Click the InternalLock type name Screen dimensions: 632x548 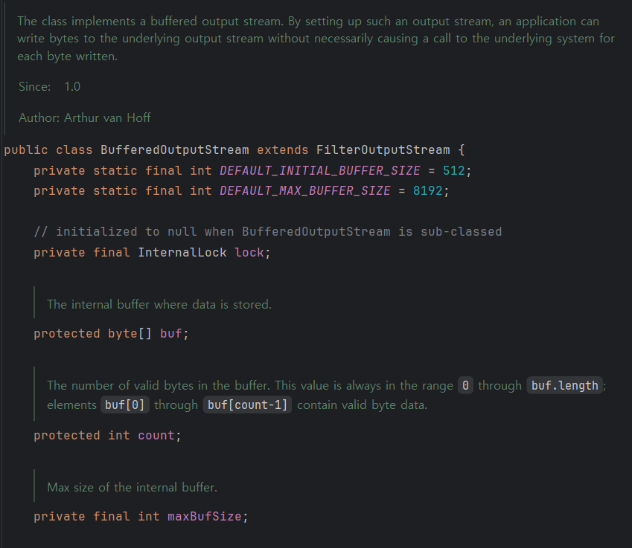click(x=182, y=253)
